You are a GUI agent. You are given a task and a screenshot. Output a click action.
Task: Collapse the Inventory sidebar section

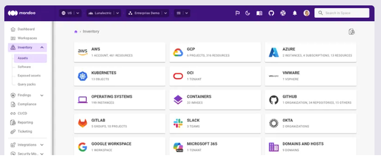[42, 47]
